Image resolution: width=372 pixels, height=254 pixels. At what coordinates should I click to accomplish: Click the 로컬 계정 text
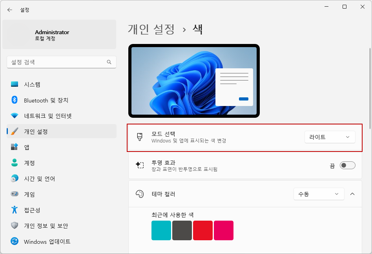[x=45, y=38]
